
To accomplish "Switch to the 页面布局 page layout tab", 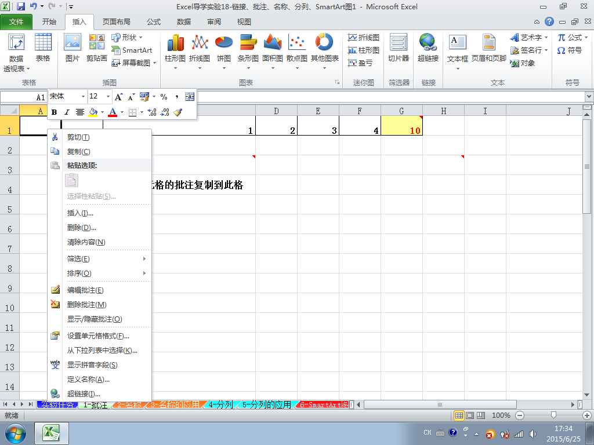I will pos(116,22).
